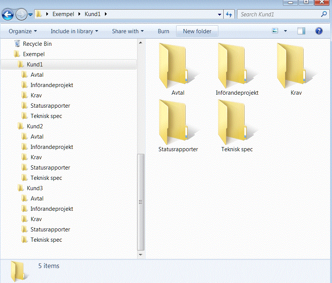Go back with the blue Back arrow

pyautogui.click(x=8, y=15)
